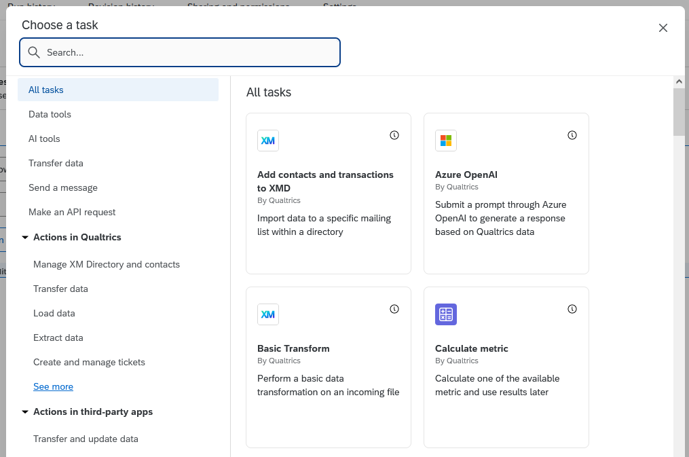Viewport: 689px width, 457px height.
Task: Select Transfer data under Actions in Qualtrics
Action: coord(60,289)
